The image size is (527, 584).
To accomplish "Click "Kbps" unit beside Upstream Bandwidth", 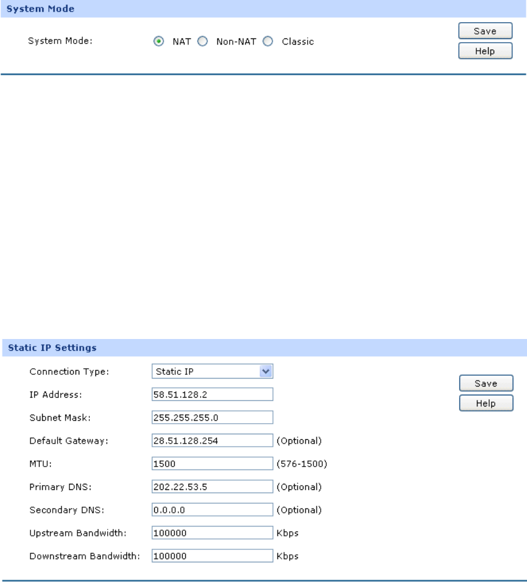I will 287,533.
